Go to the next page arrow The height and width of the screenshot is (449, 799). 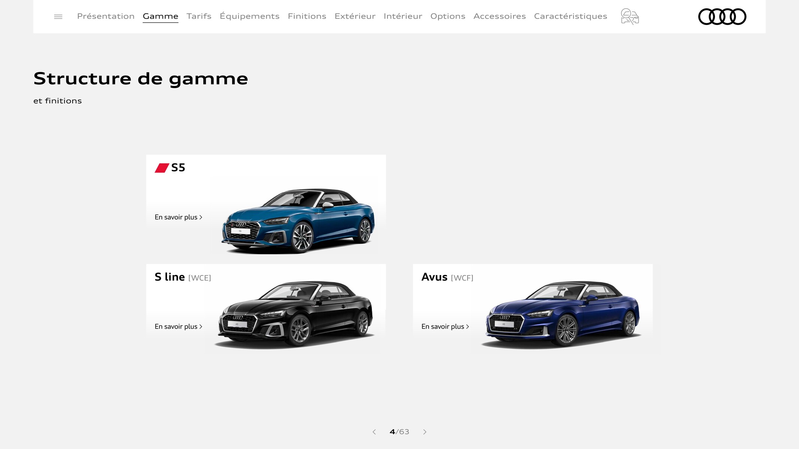click(x=425, y=432)
